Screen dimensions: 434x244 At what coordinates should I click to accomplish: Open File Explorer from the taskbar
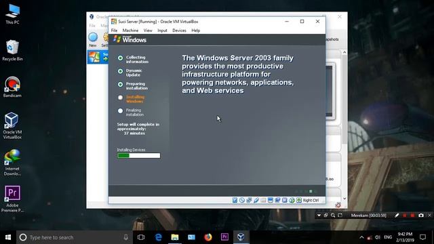(175, 237)
